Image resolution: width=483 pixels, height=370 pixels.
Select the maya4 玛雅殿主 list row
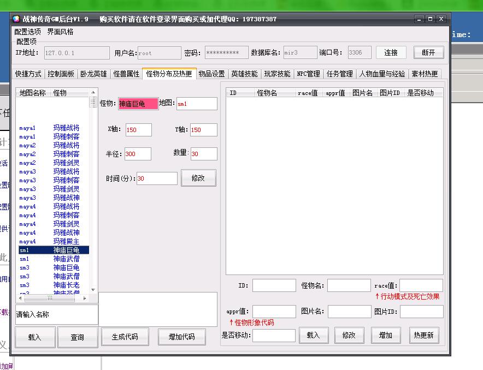(54, 241)
